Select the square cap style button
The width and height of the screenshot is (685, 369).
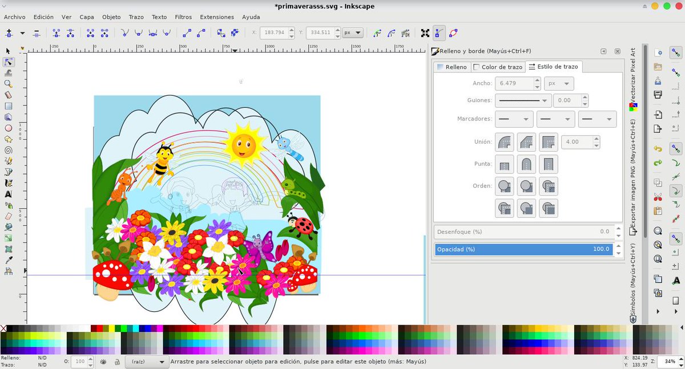click(x=549, y=164)
